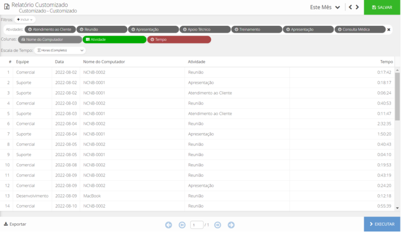Open the Escala de Tempo Horas dropdown
The width and height of the screenshot is (401, 232).
click(60, 50)
